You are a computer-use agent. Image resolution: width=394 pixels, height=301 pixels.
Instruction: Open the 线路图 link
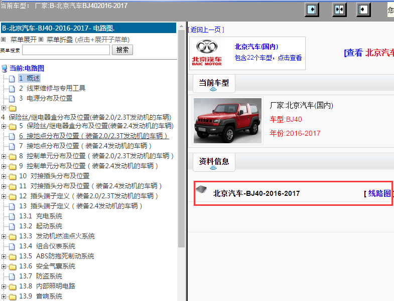[379, 193]
